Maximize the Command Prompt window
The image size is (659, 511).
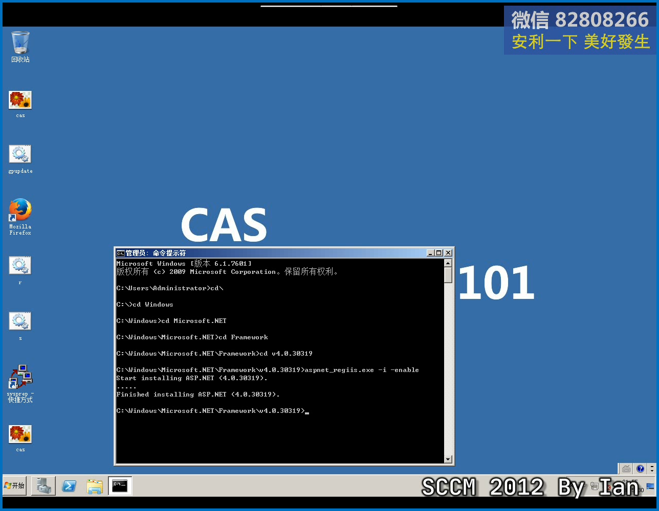(439, 253)
